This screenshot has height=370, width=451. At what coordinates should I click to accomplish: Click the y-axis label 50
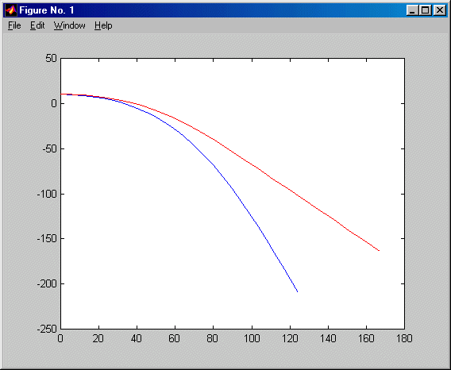tap(51, 59)
